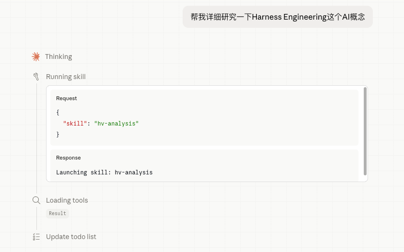Click the vertical connector line below the wrench
This screenshot has height=252, width=404.
point(36,139)
